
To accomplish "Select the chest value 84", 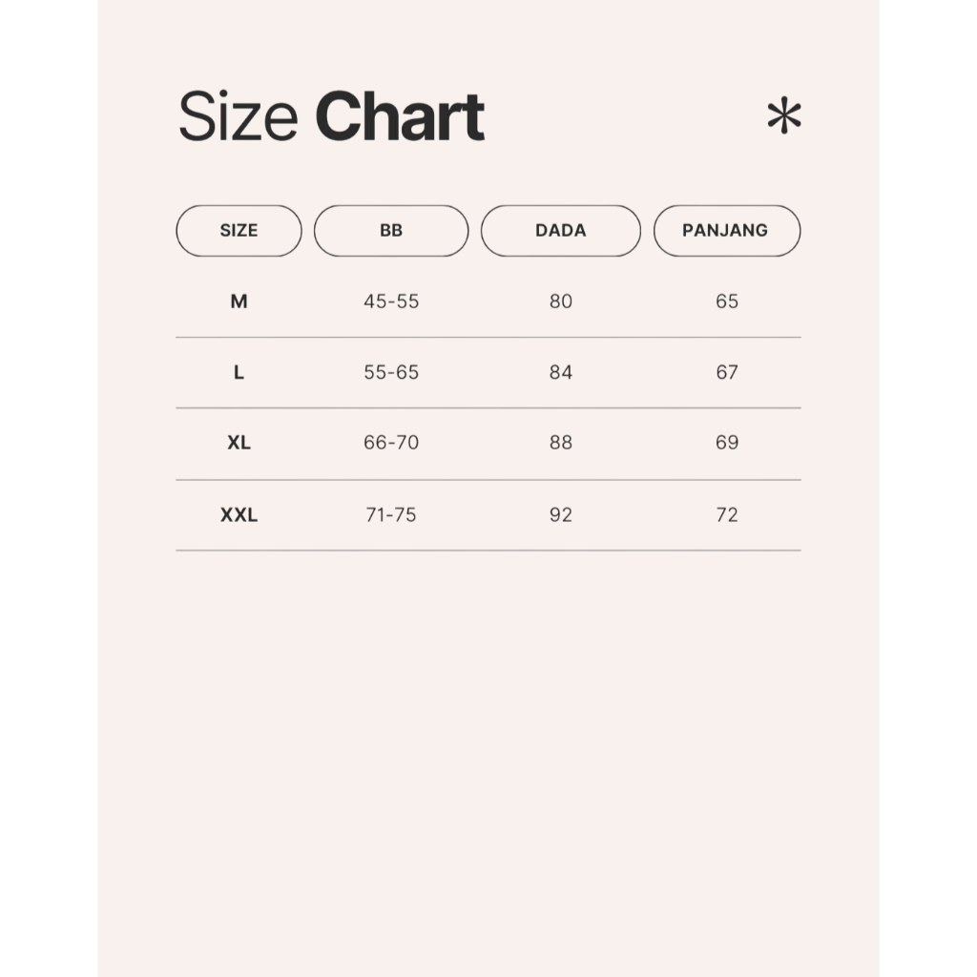I will [x=561, y=372].
